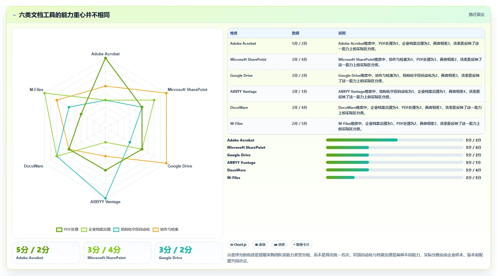497x276 pixels.
Task: Click the M-Files axis label on radar chart
Action: click(36, 89)
